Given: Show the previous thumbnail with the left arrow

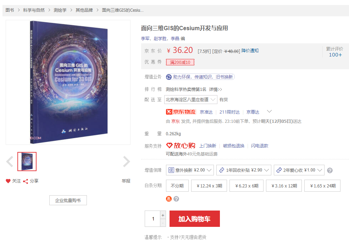Looking at the screenshot, I should [10, 162].
